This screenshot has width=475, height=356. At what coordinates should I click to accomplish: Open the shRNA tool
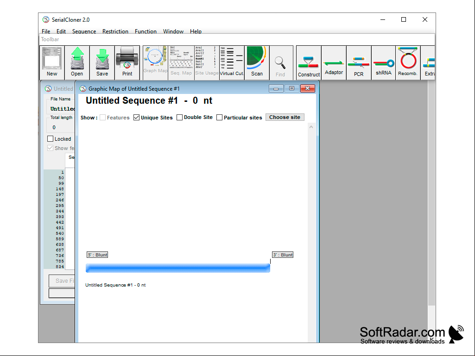point(384,62)
